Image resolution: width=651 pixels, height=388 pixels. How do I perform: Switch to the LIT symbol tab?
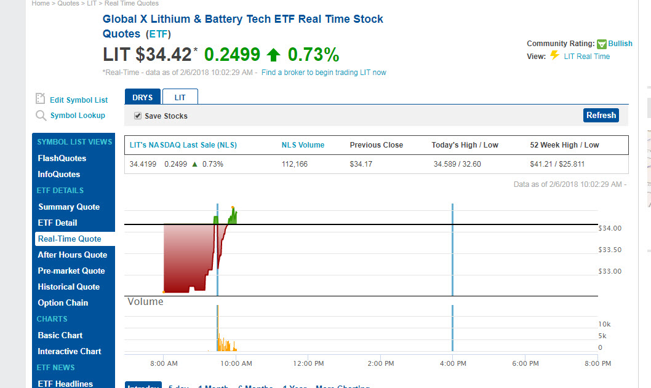click(180, 97)
